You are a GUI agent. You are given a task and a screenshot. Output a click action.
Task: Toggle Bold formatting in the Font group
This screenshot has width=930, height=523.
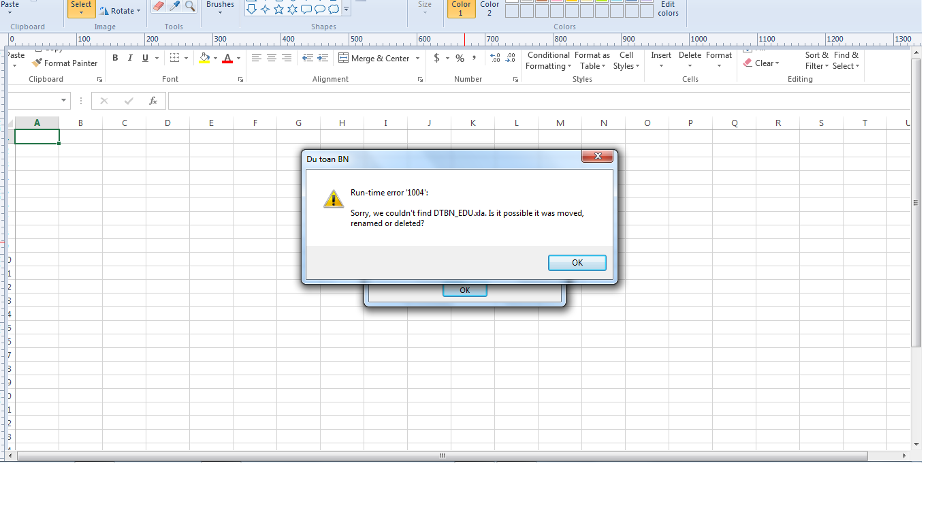115,59
